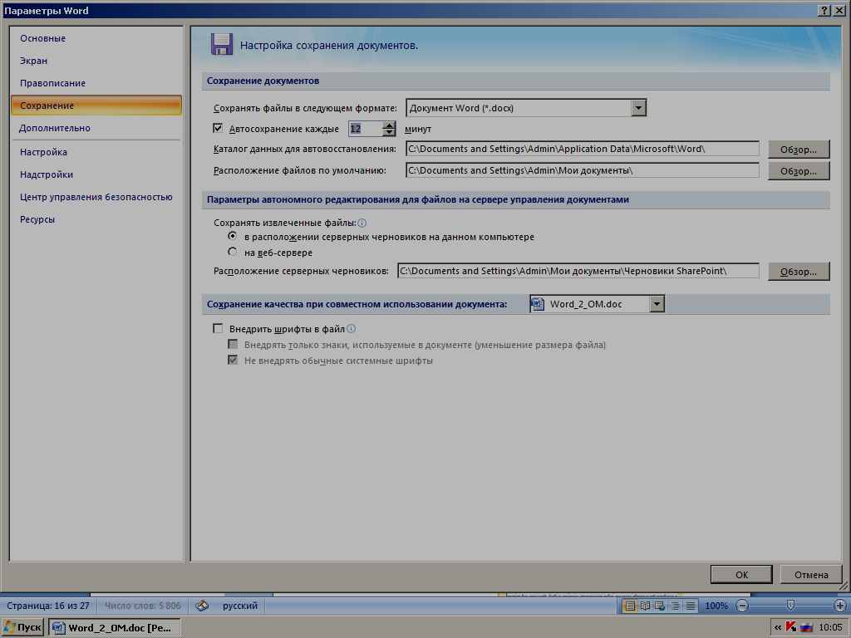Click the spelling check icon in status bar
Image resolution: width=851 pixels, height=638 pixels.
(202, 606)
